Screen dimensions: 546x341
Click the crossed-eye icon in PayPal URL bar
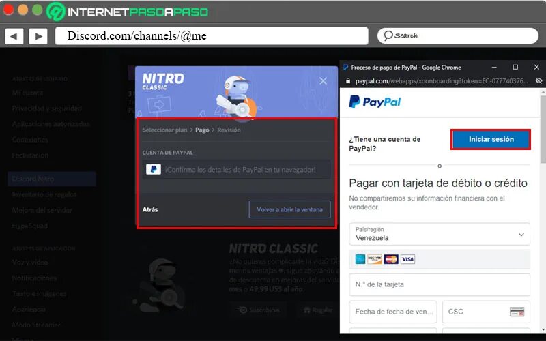pyautogui.click(x=538, y=80)
